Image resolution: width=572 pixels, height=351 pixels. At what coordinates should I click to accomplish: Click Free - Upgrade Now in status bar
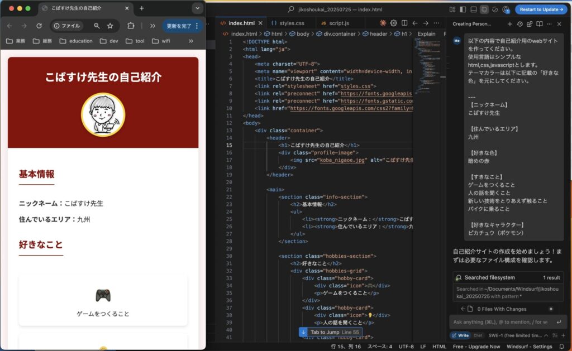point(476,347)
